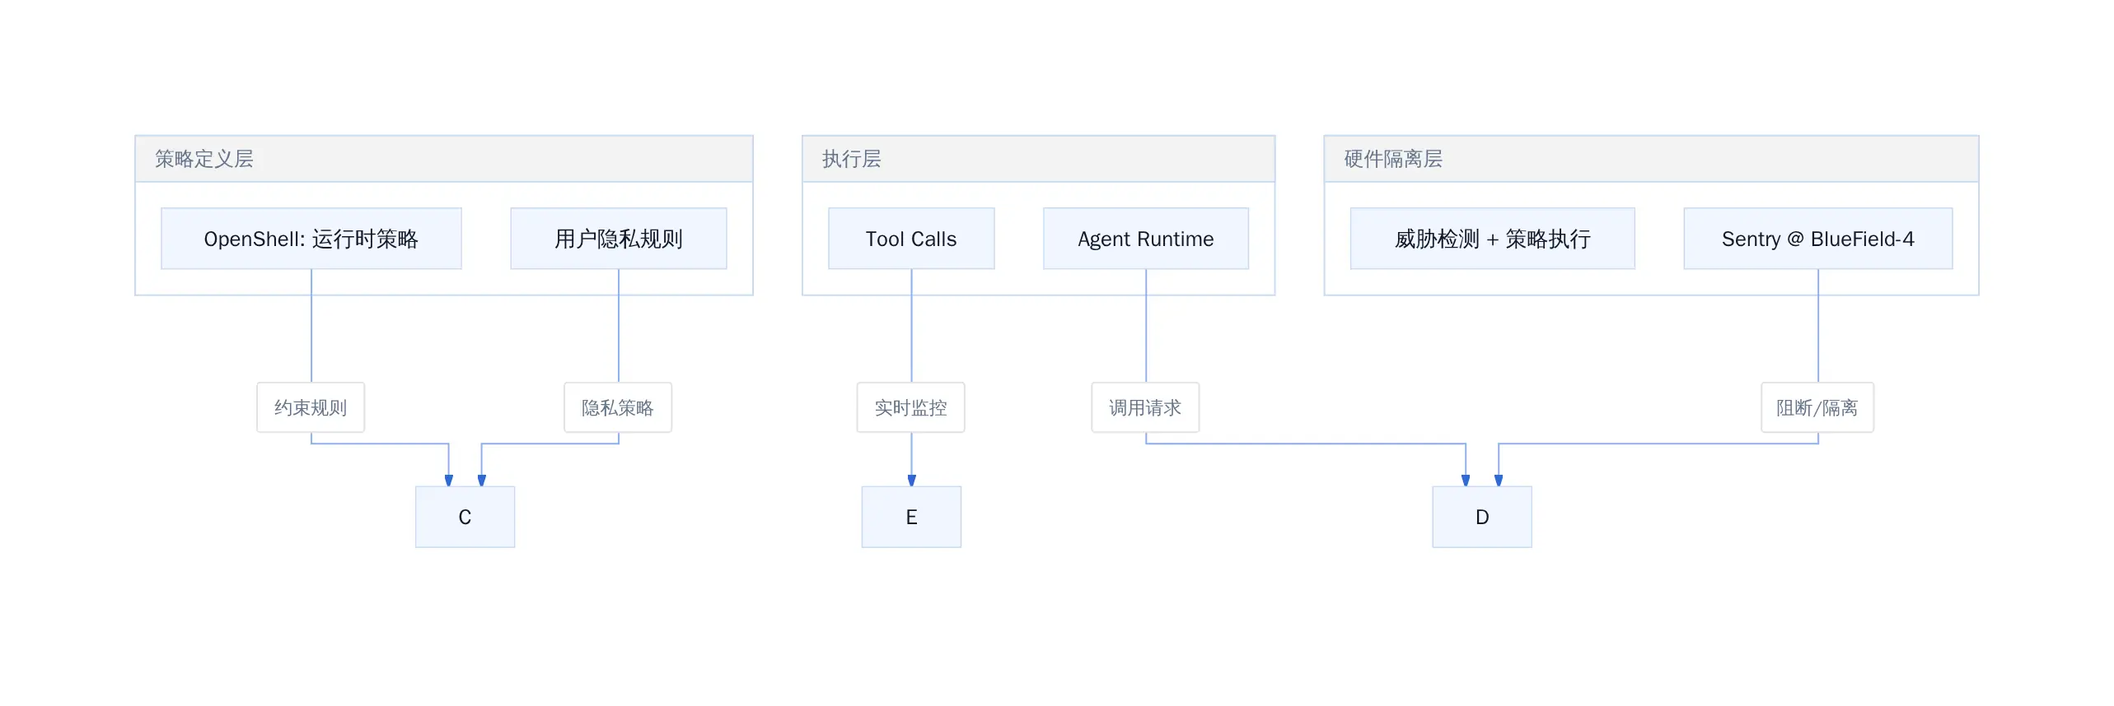Click the Sentry @ BlueField-4 node
Screen dimensions: 2114x706
[x=1818, y=239]
